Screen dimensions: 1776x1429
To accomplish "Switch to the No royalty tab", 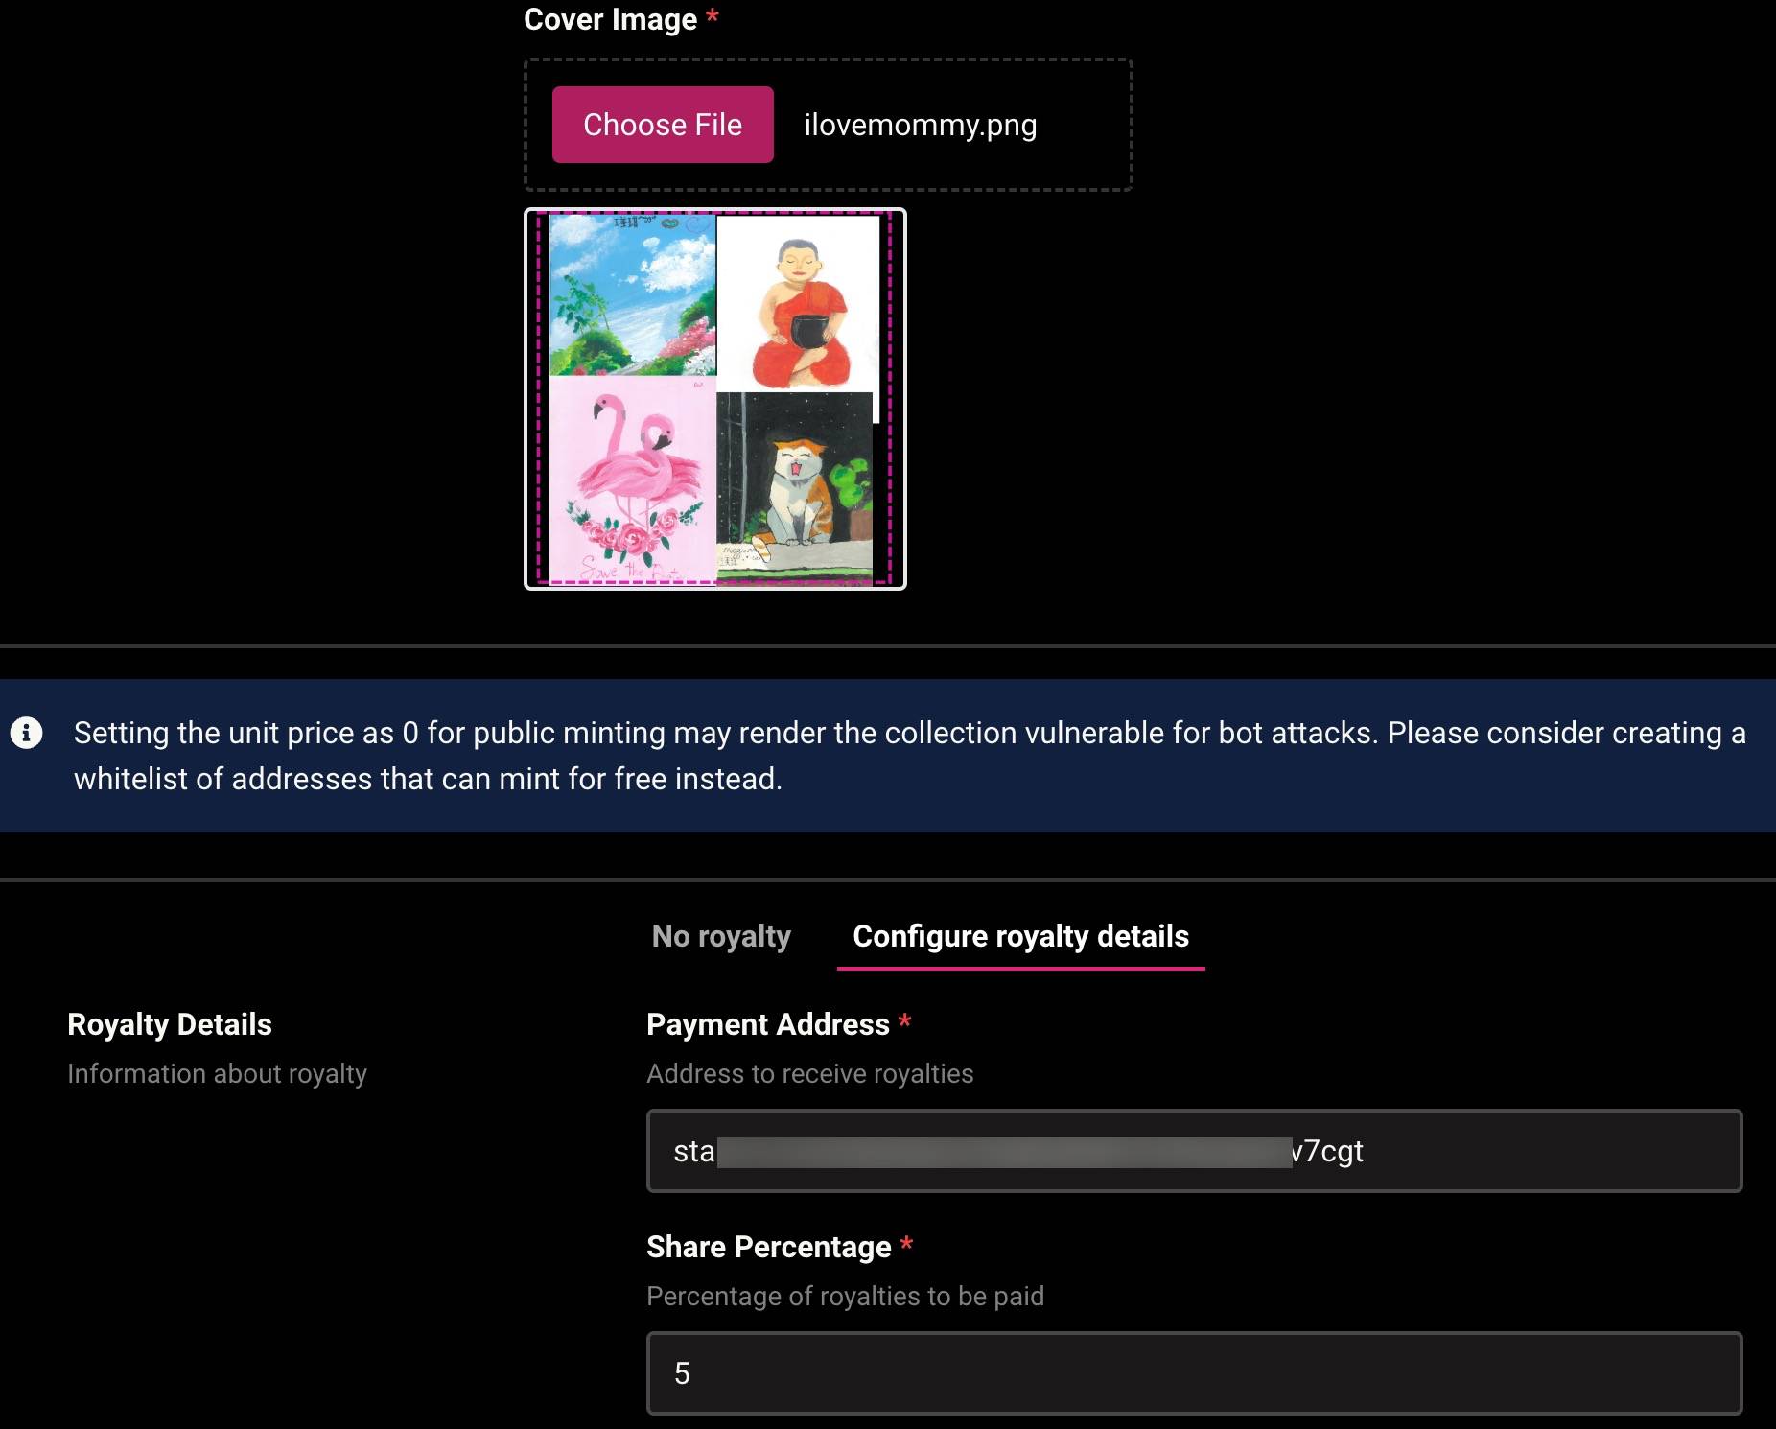I will tap(721, 936).
